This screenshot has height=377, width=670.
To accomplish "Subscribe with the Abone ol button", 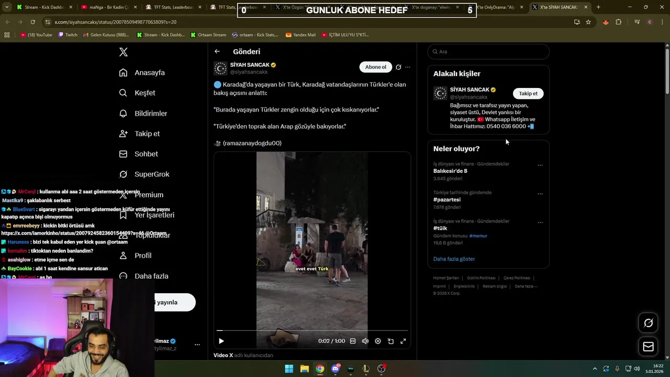I will tap(375, 67).
